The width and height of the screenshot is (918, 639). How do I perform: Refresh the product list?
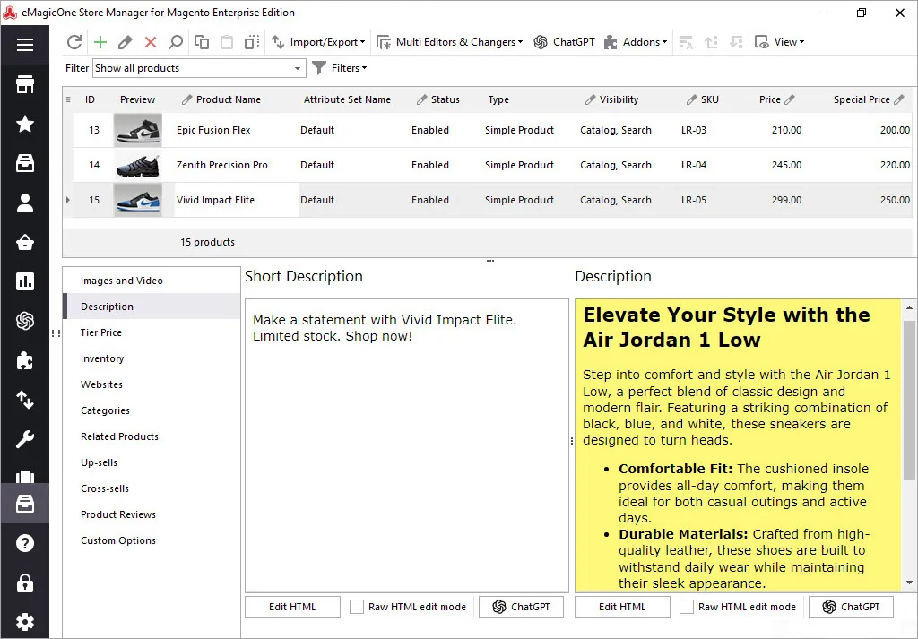74,42
